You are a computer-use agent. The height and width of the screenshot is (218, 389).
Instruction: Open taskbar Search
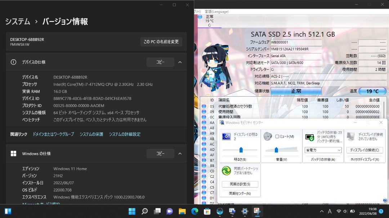pos(145,211)
